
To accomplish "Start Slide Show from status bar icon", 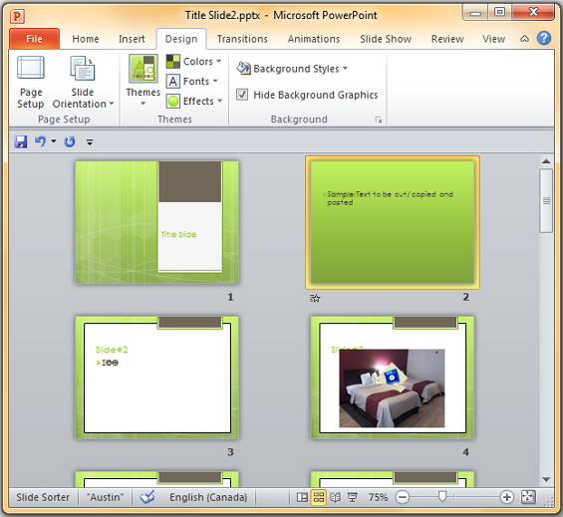I will 352,497.
